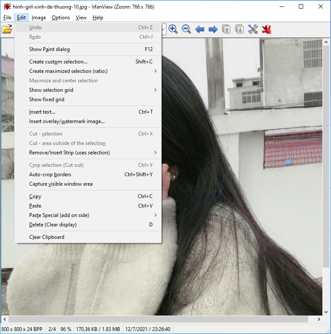Click the Open file folder icon
Screen dimensions: 331x334
6,30
